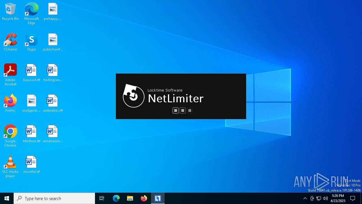Click the NetLimiter taskbar button
The height and width of the screenshot is (204, 362).
click(158, 198)
